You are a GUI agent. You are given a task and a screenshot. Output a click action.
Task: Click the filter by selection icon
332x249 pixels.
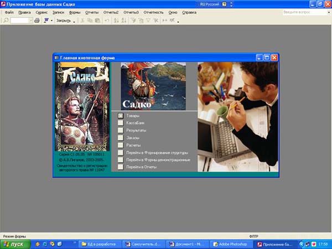click(x=133, y=20)
